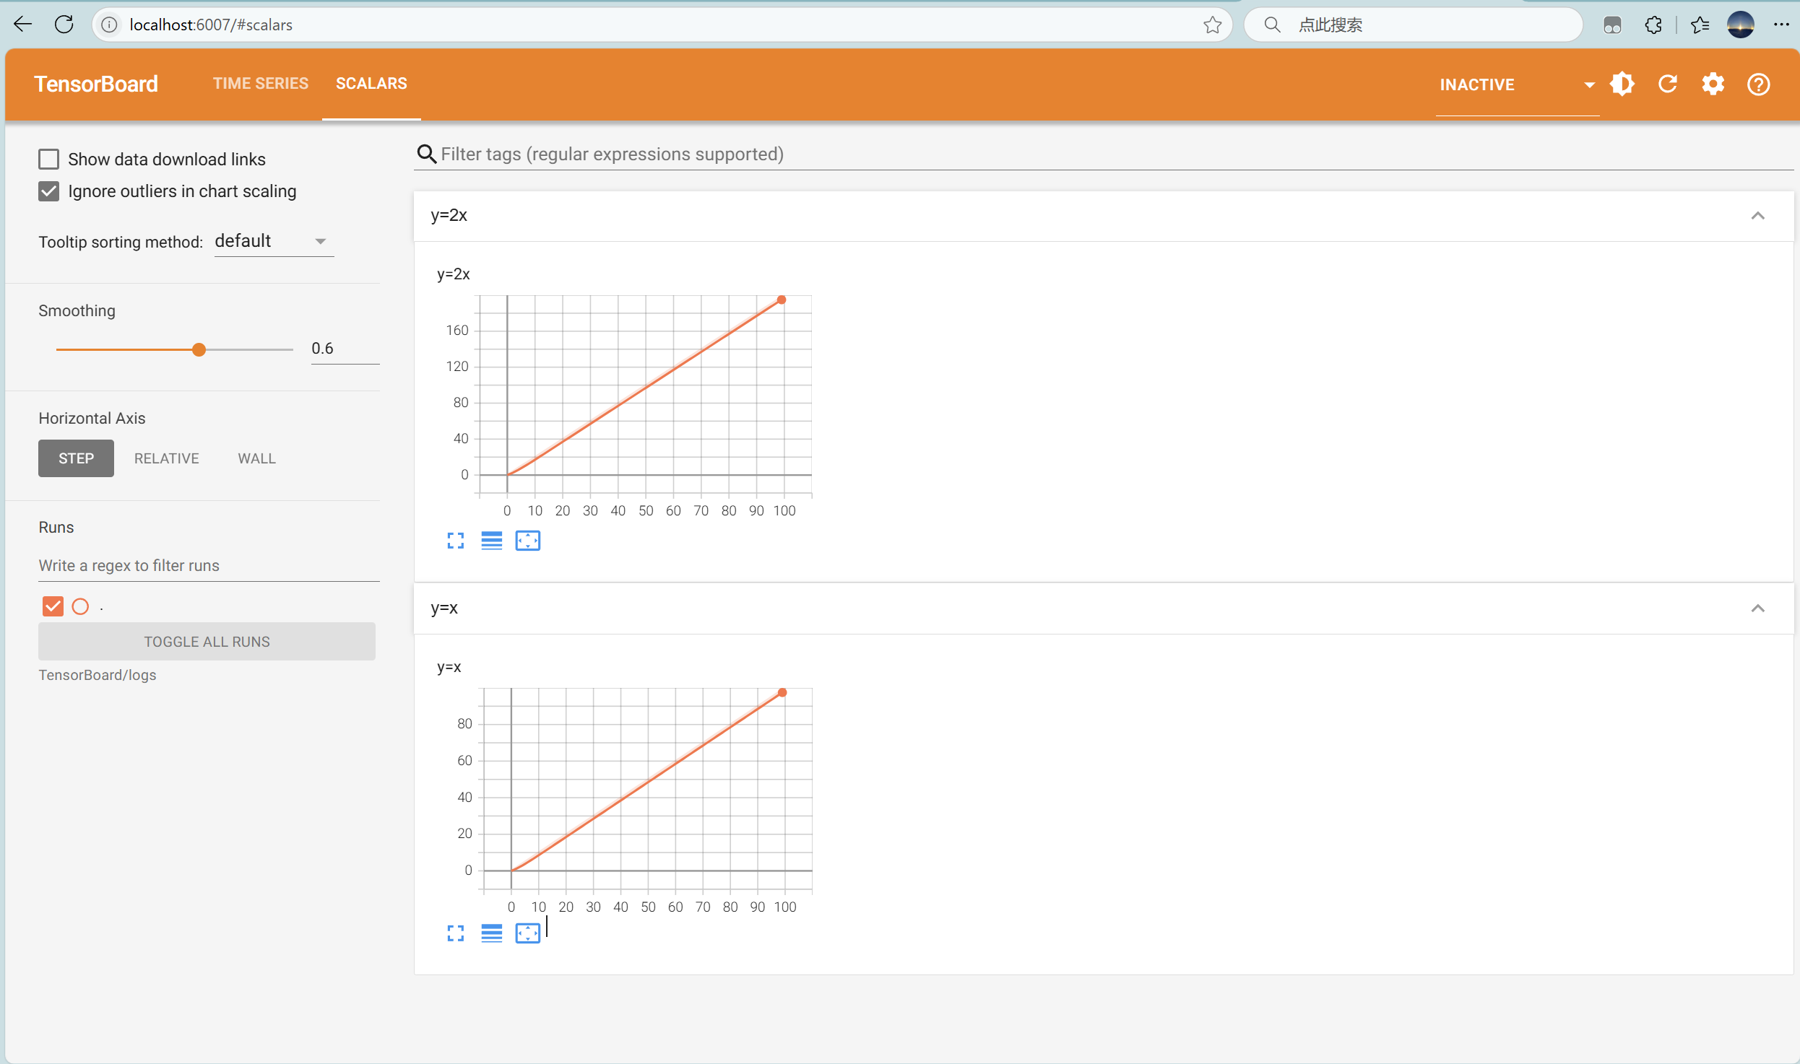Fit domain to data on y=2x chart
Screen dimensions: 1800x1064
coord(527,541)
